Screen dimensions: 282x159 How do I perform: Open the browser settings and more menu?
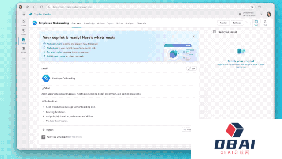pos(267,7)
